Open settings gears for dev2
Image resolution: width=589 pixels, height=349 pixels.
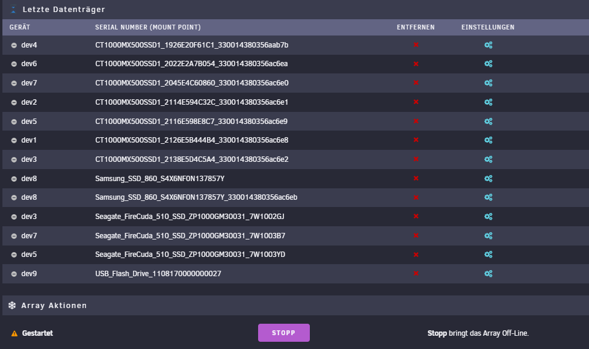pyautogui.click(x=489, y=102)
